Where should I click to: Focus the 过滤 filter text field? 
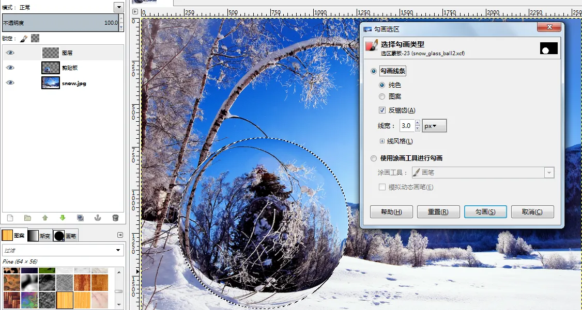58,250
